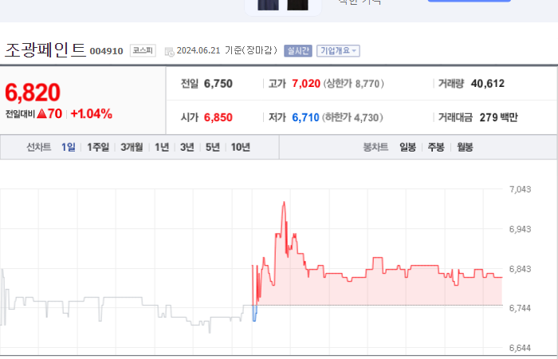The image size is (558, 359).
Task: Click the 상한가 8,770 text
Action: tap(354, 84)
